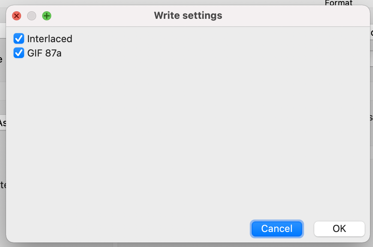The width and height of the screenshot is (373, 247).
Task: Click the Write settings title text
Action: tap(188, 16)
